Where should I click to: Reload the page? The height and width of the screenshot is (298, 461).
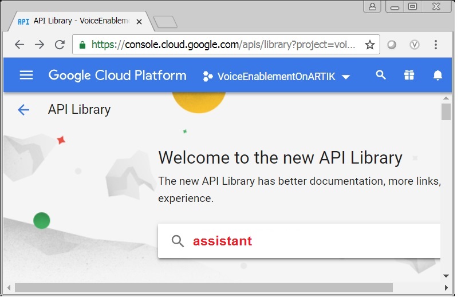[x=60, y=45]
